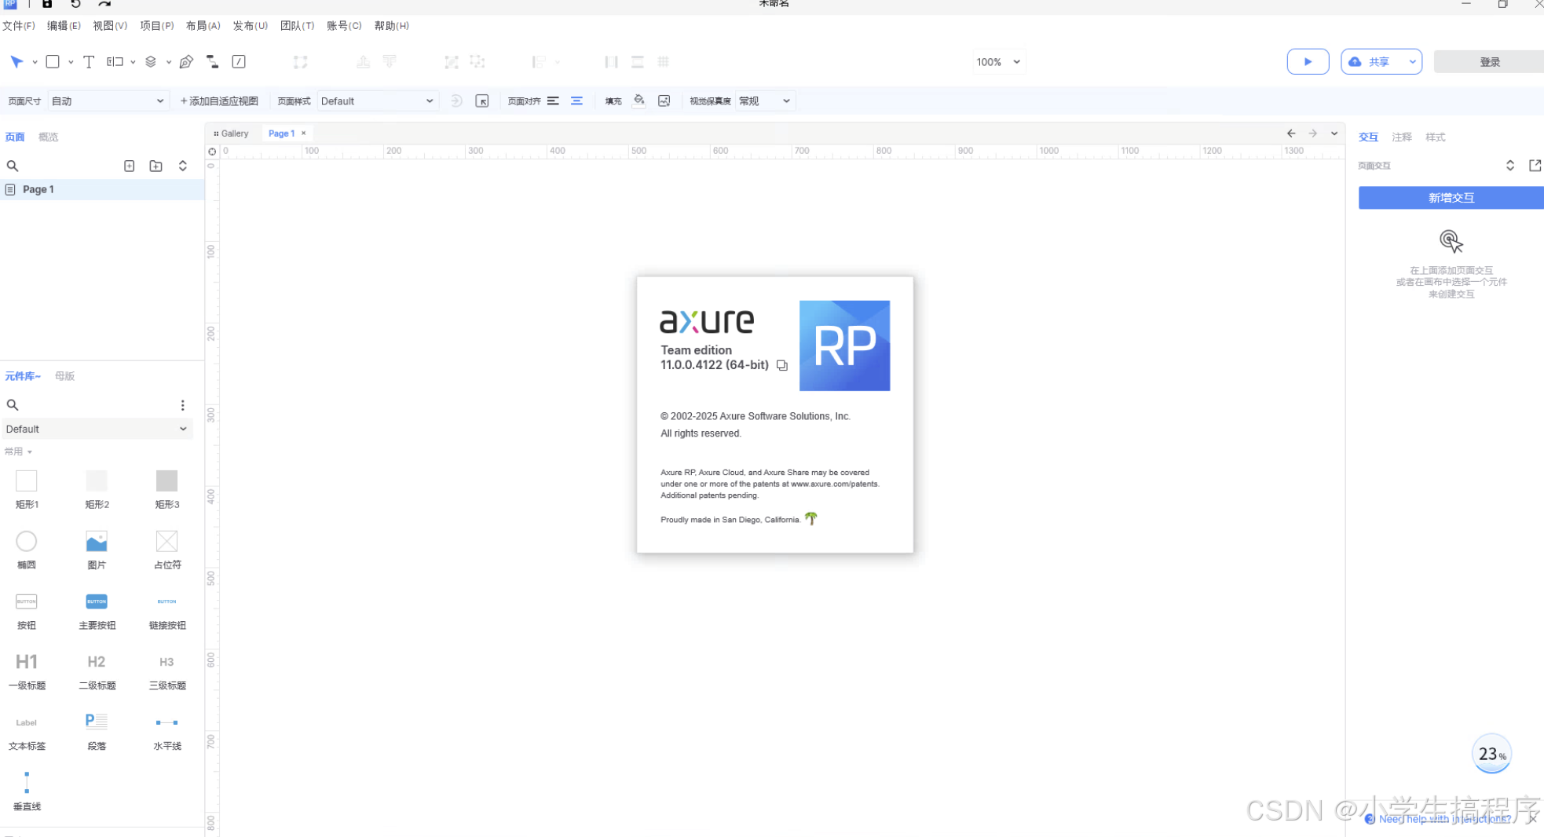Select the form widget insert tool

[115, 62]
